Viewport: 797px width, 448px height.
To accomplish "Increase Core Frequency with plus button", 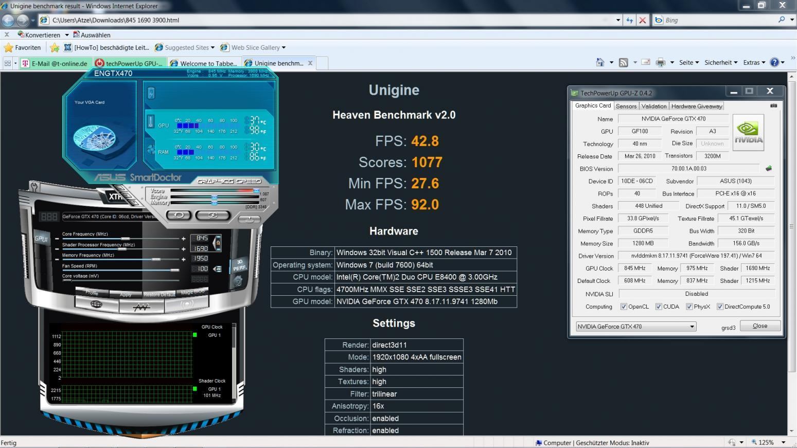I will pyautogui.click(x=183, y=238).
